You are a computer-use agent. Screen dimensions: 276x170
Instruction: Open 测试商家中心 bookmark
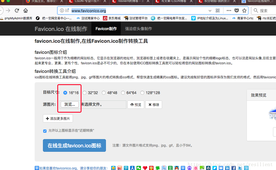[88, 18]
